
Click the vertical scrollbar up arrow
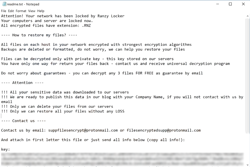(x=247, y=15)
